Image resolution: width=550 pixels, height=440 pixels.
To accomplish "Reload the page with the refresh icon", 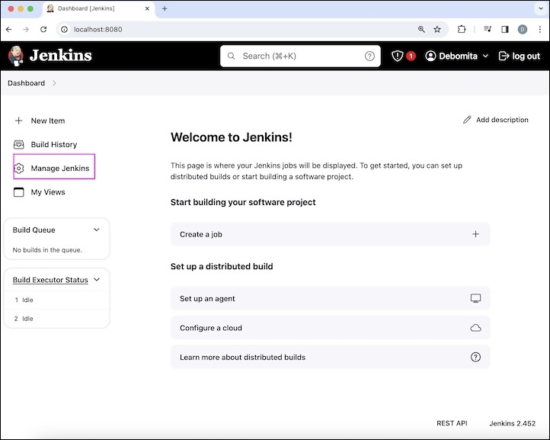I will tap(43, 29).
